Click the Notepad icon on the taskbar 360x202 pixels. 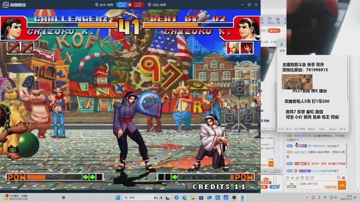pyautogui.click(x=243, y=198)
